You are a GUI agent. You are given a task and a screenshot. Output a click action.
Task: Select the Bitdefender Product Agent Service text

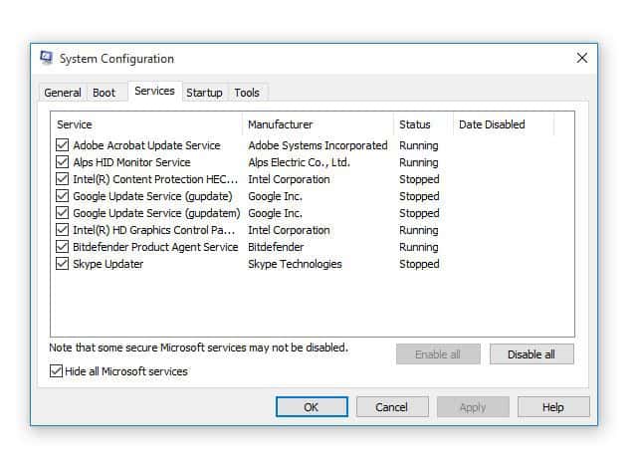pyautogui.click(x=155, y=247)
